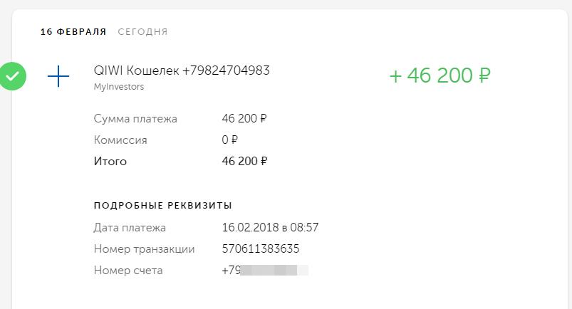
Task: Select the Итого total 46 200 ₽
Action: 244,161
